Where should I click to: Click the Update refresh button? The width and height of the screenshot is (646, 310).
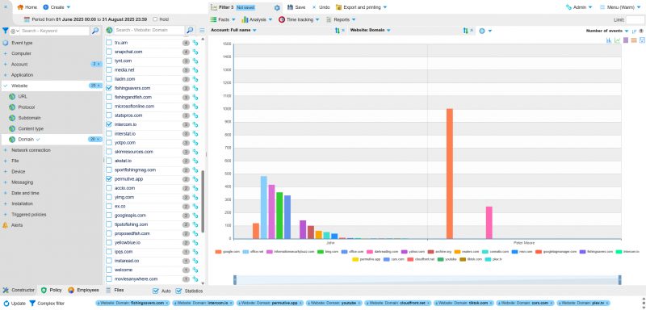point(15,304)
